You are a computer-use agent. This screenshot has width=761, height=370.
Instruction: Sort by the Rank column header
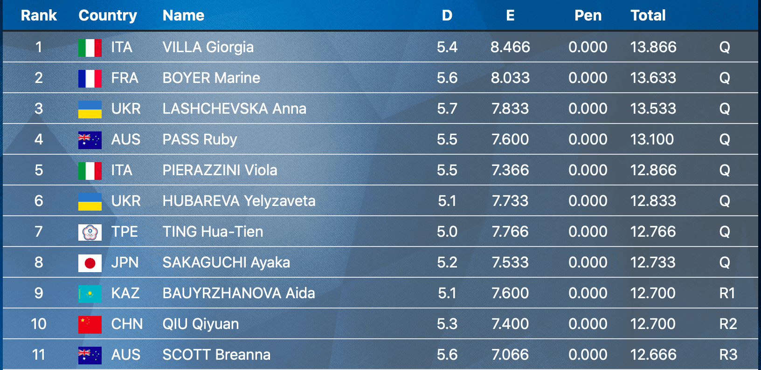coord(39,15)
